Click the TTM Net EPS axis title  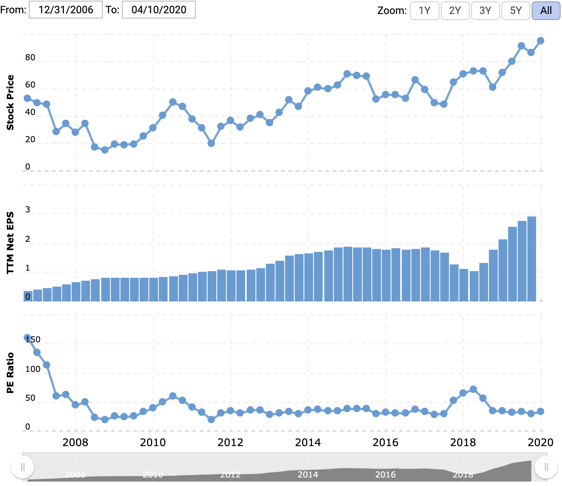10,243
